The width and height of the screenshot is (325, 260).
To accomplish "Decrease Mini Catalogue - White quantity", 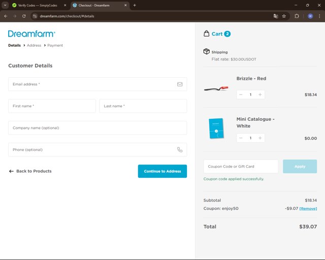I will tap(241, 138).
